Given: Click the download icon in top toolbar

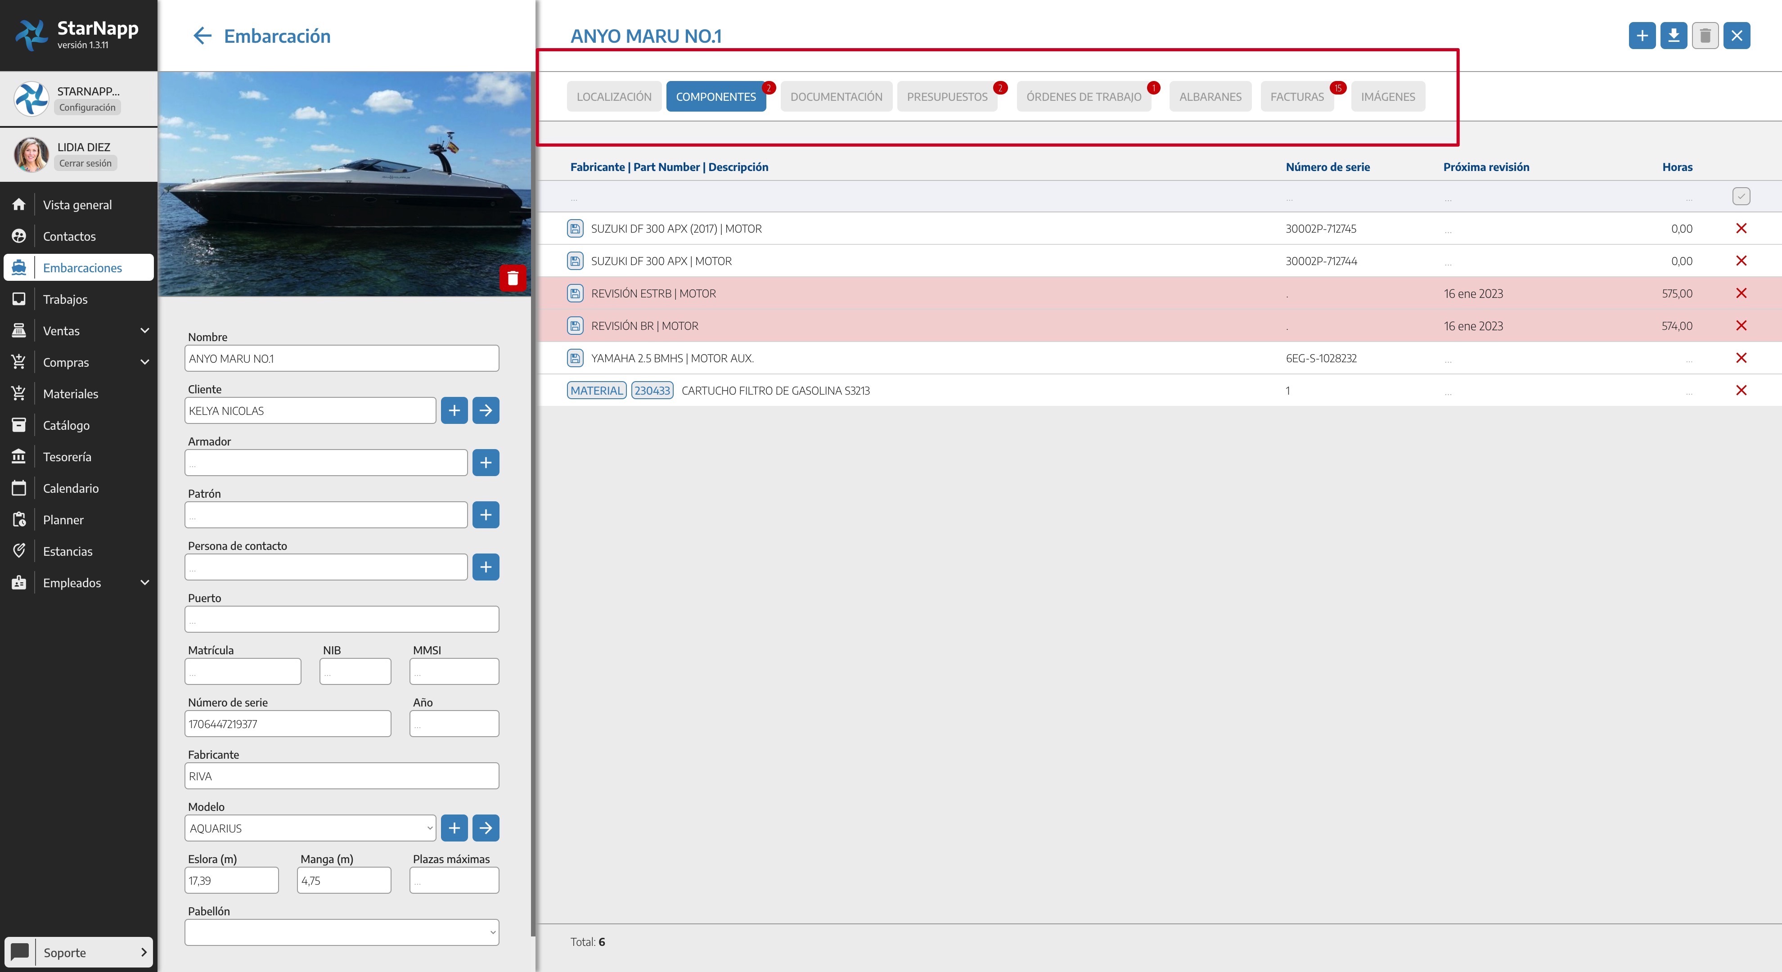Looking at the screenshot, I should click(1674, 36).
